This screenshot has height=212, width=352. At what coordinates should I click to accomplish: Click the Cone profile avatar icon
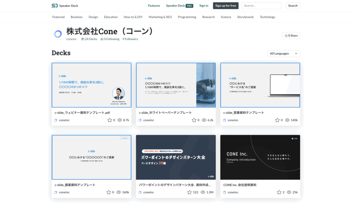pos(58,34)
